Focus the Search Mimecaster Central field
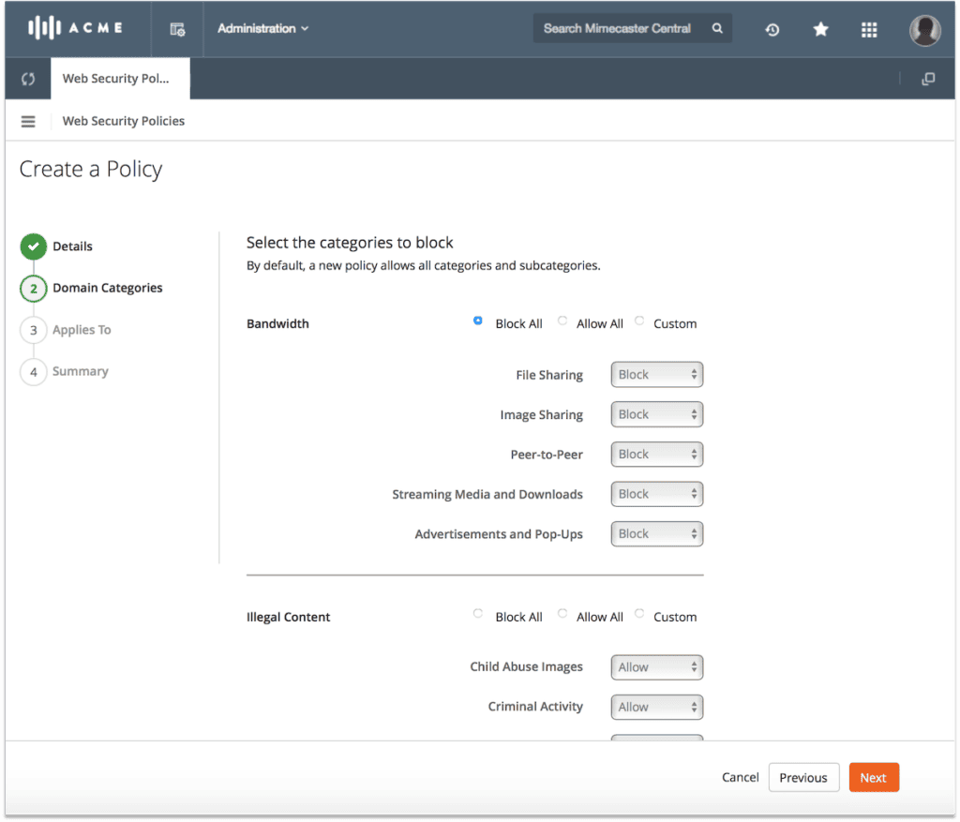The width and height of the screenshot is (960, 822). click(x=632, y=28)
